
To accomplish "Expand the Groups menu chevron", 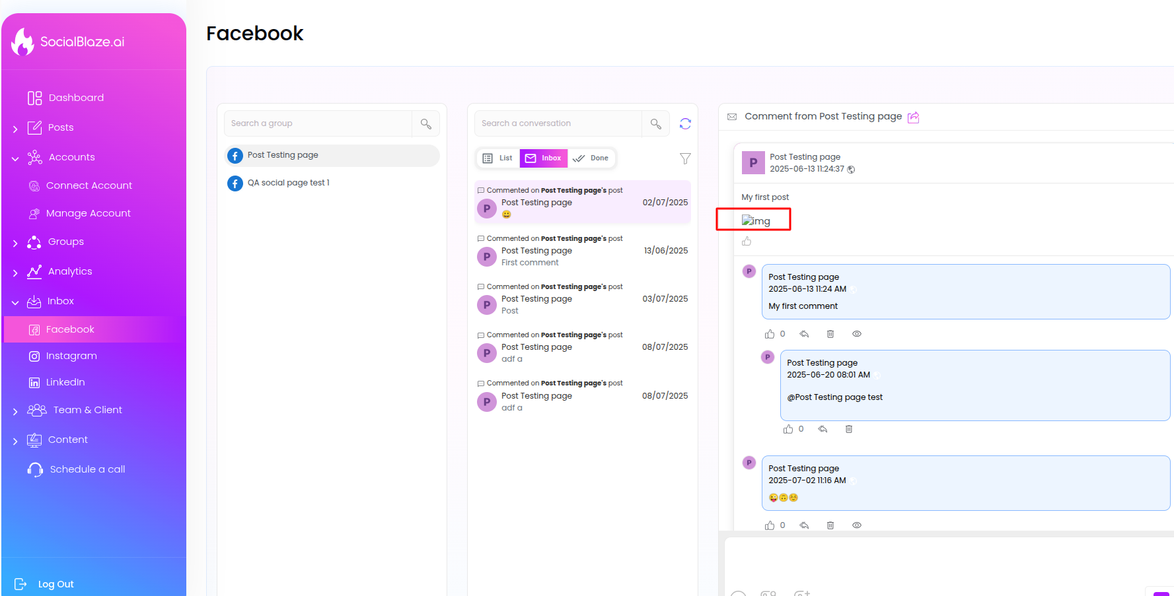I will 15,243.
